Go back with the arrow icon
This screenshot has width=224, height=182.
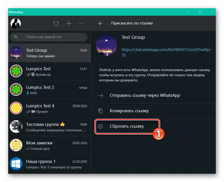pos(100,23)
